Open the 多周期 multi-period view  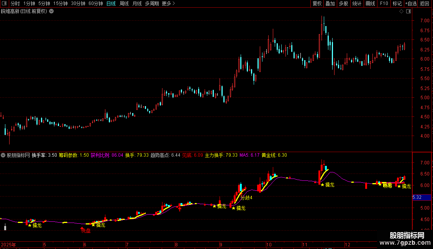pyautogui.click(x=152, y=3)
